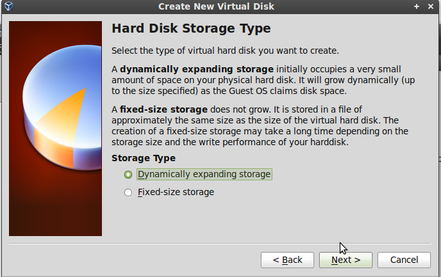Cancel the virtual disk wizard

[x=404, y=260]
